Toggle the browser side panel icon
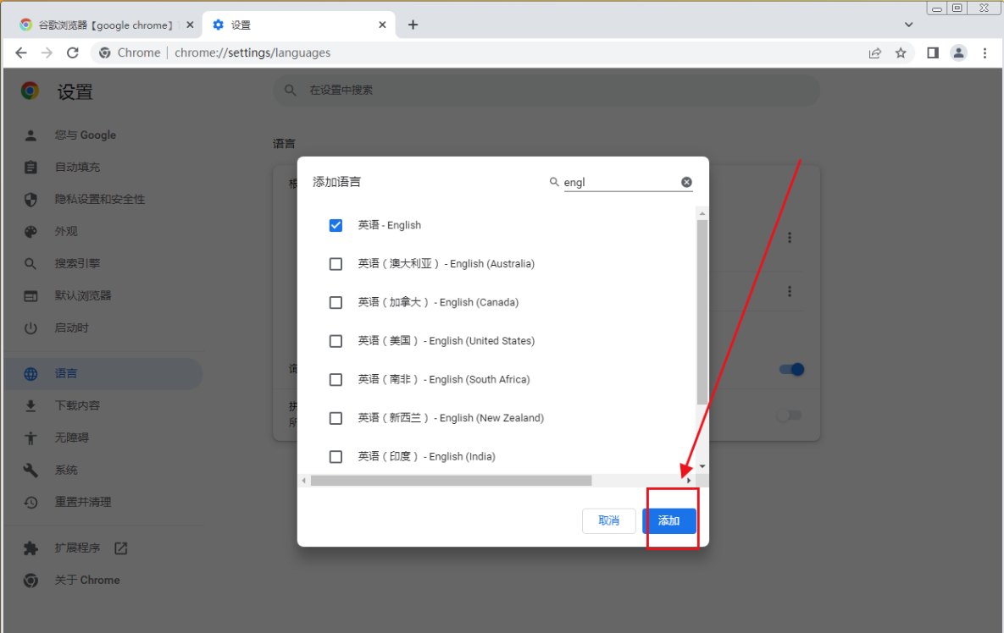This screenshot has width=1004, height=633. click(932, 52)
